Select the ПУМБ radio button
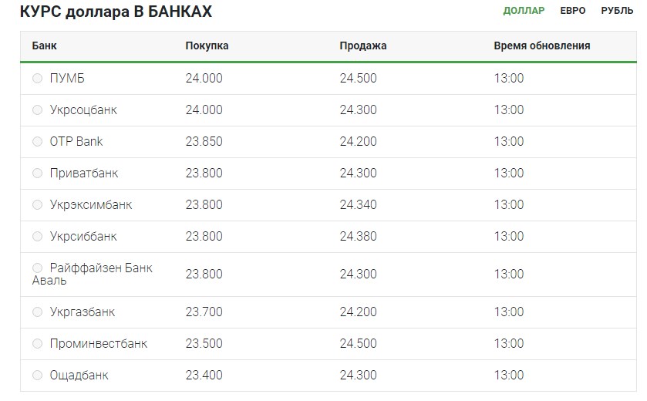The image size is (647, 401). [37, 79]
